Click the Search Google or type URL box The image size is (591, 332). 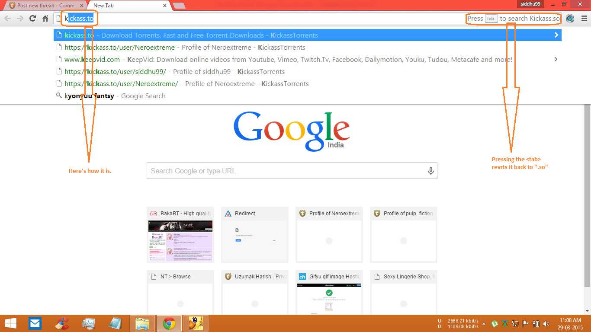pyautogui.click(x=292, y=171)
